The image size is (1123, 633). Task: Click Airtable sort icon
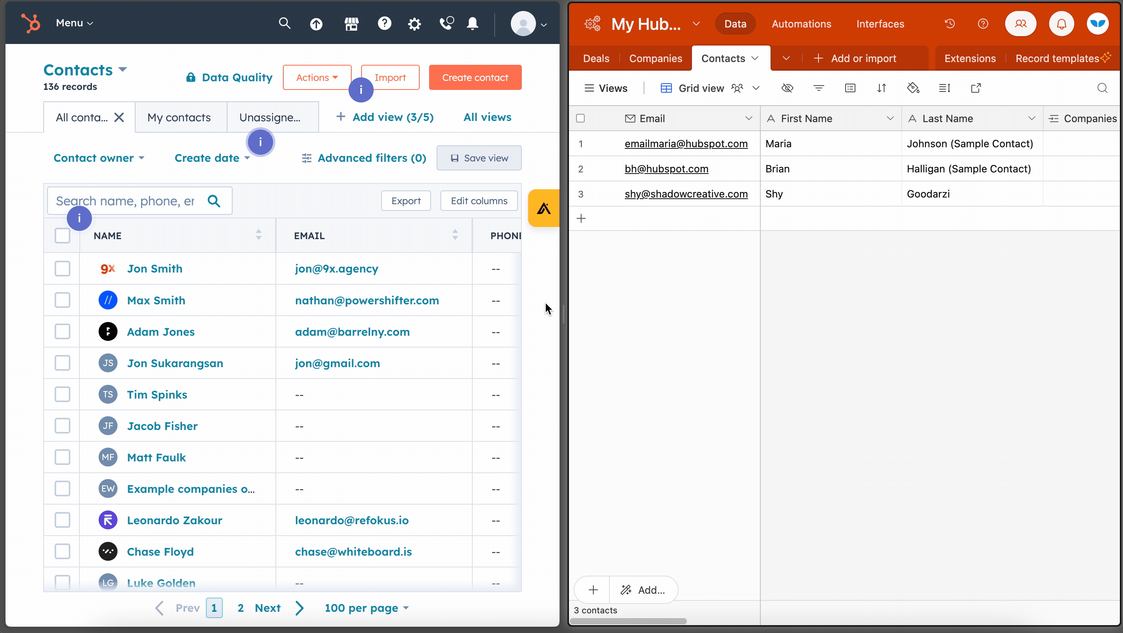point(881,88)
